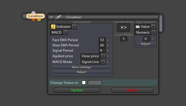Screen dimensions: 186x106
Task: Open the MACD indicator dropdown
Action: (65, 32)
